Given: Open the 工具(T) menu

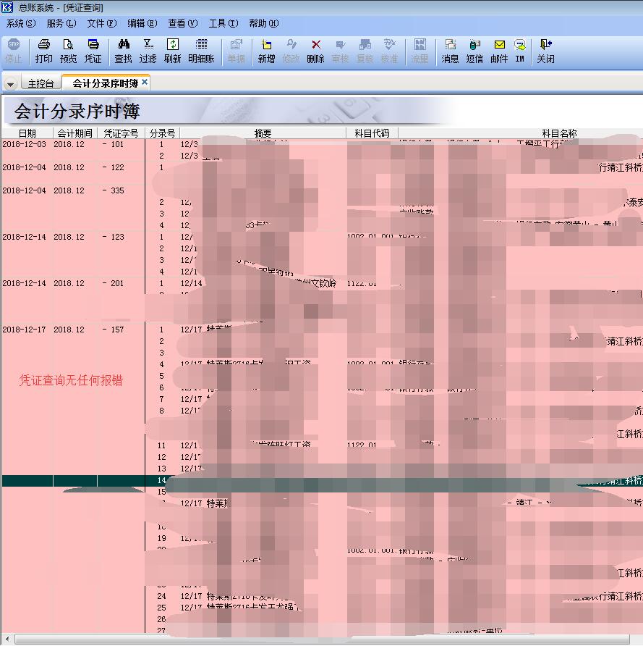Looking at the screenshot, I should [x=223, y=23].
